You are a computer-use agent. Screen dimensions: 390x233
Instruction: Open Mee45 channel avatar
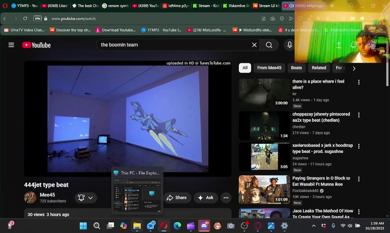pos(30,197)
